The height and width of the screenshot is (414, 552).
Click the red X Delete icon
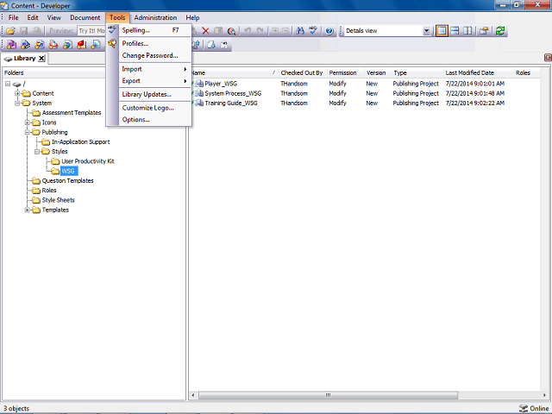click(205, 31)
